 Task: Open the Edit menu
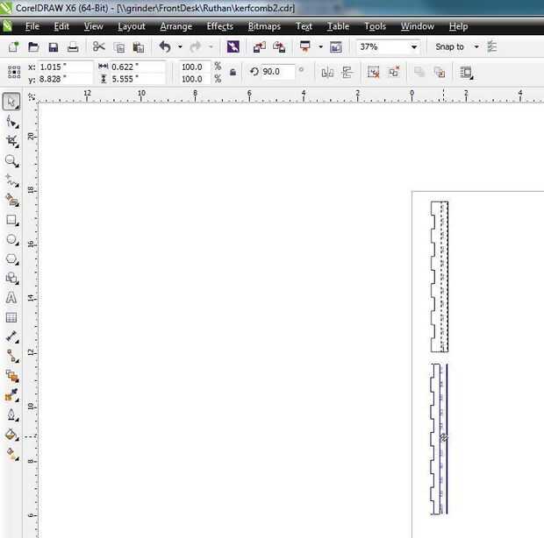[x=61, y=26]
